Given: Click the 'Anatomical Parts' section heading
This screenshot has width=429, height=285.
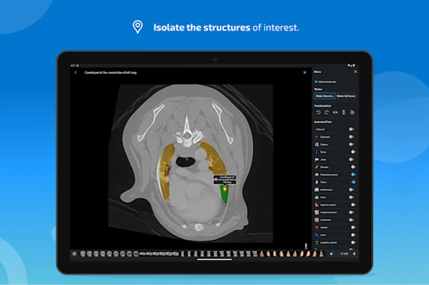Looking at the screenshot, I should coord(323,122).
